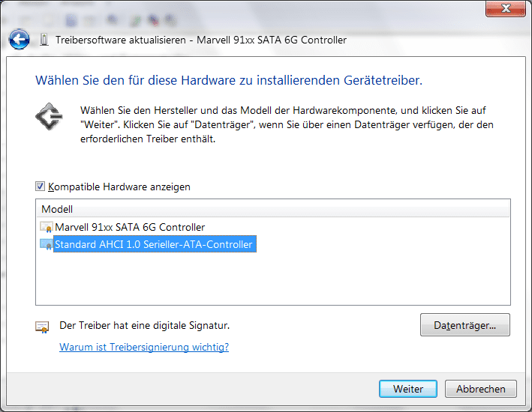Uncheck Kompatible Hardware anzeigen checkbox
This screenshot has height=412, width=532.
pyautogui.click(x=40, y=187)
